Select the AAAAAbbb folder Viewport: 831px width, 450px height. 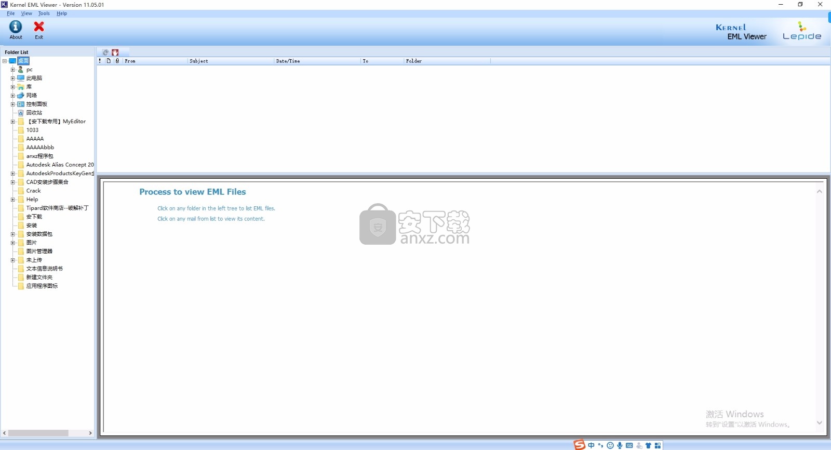pos(40,148)
